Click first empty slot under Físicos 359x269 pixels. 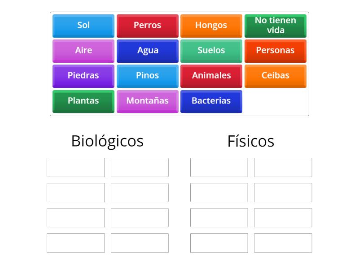219,167
